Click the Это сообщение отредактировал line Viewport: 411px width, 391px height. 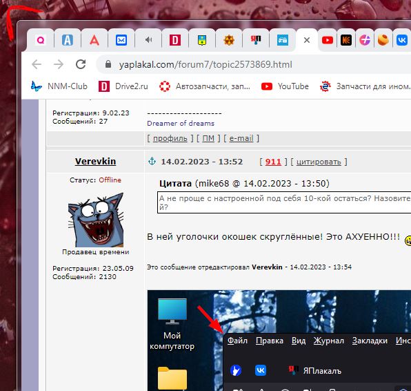tap(249, 267)
